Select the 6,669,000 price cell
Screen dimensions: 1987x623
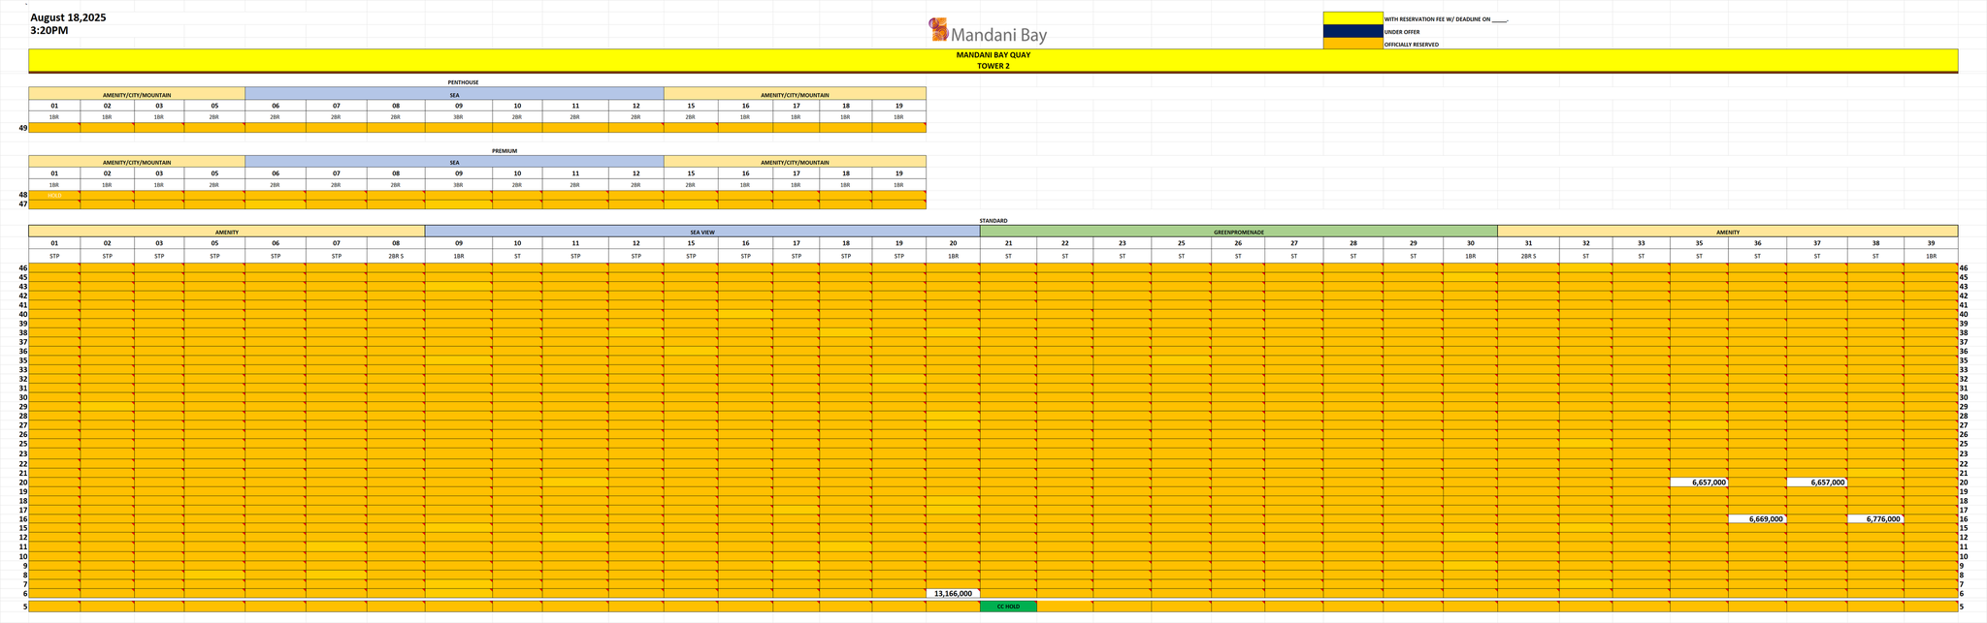pyautogui.click(x=1756, y=519)
